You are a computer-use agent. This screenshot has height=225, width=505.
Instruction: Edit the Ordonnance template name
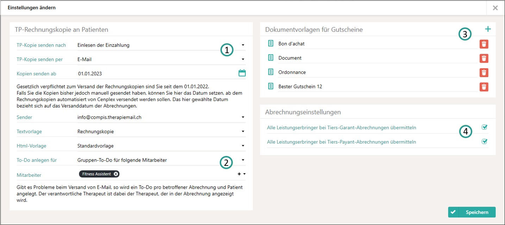(x=378, y=72)
